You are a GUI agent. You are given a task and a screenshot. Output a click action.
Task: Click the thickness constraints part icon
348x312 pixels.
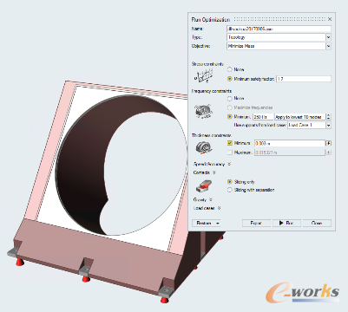click(x=204, y=147)
